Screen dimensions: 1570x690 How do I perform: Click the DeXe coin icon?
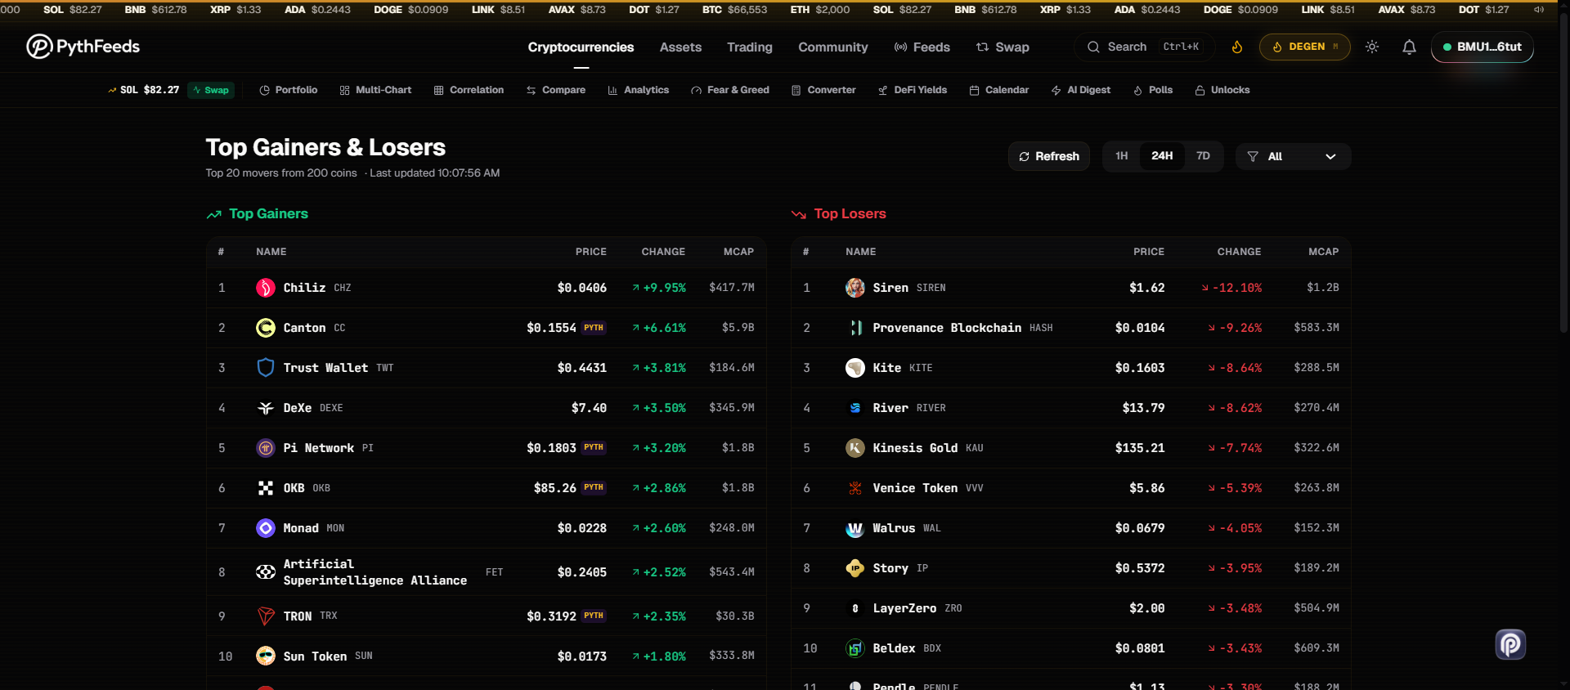pyautogui.click(x=266, y=408)
